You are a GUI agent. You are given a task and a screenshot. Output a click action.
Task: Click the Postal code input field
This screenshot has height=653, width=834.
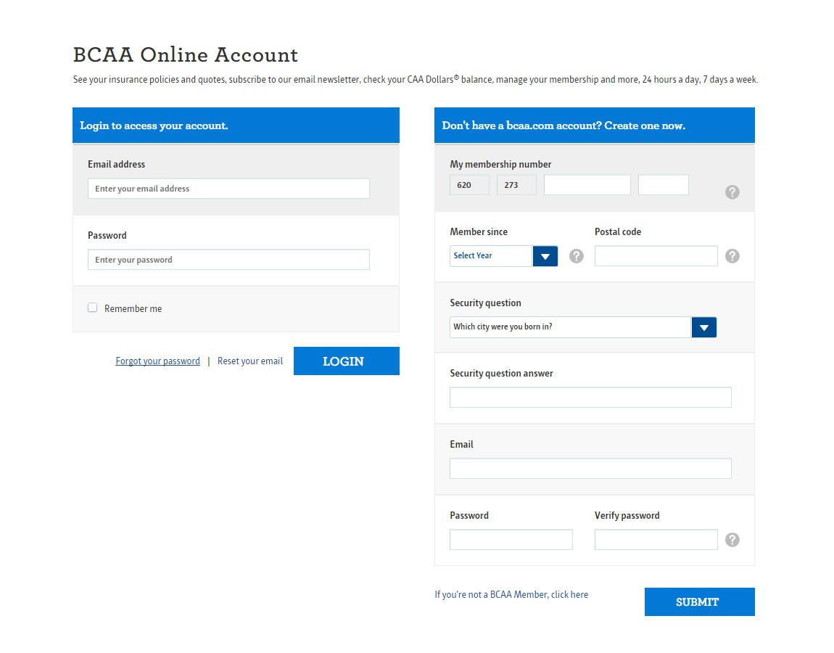[x=656, y=256]
